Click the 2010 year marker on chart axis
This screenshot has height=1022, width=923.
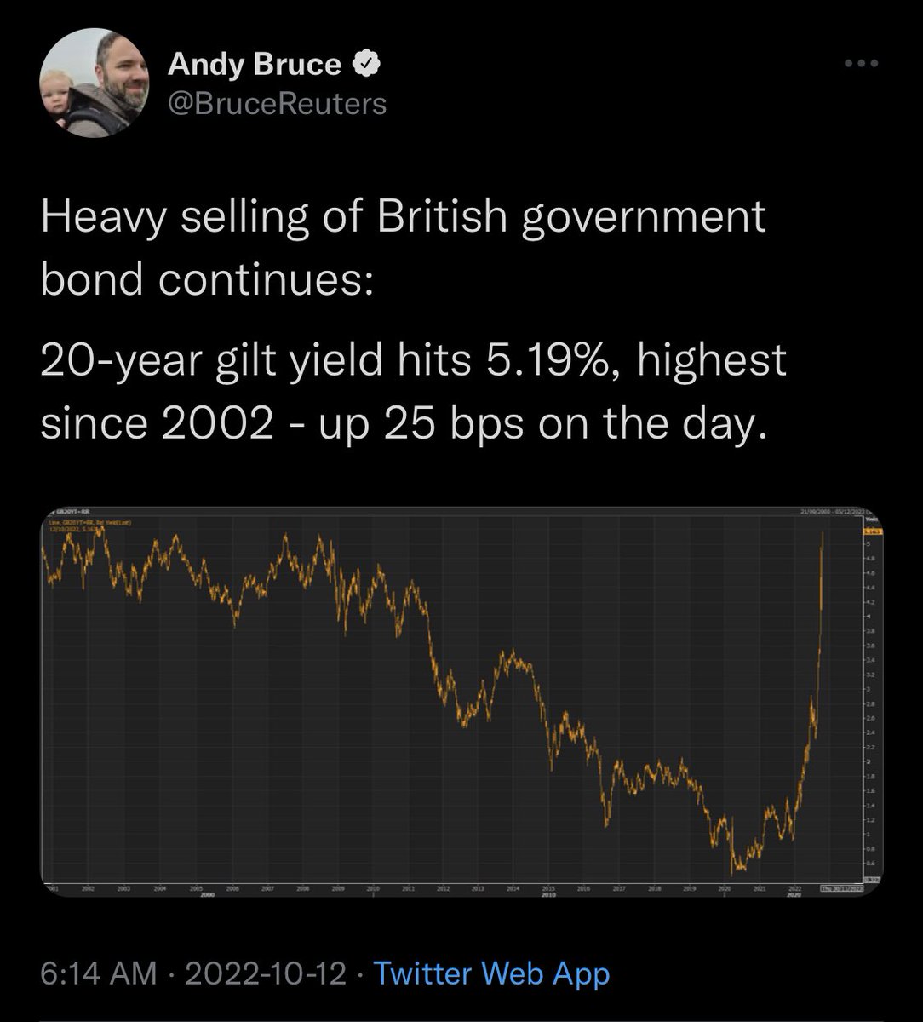372,887
